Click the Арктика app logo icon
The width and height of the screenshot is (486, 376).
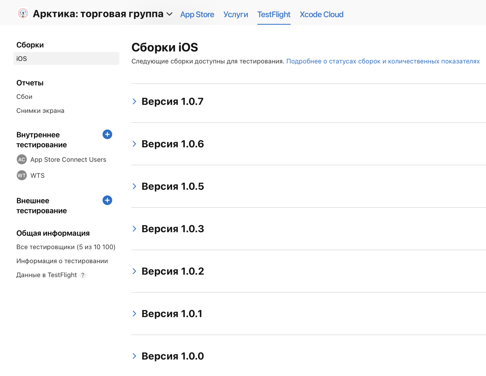click(x=23, y=14)
